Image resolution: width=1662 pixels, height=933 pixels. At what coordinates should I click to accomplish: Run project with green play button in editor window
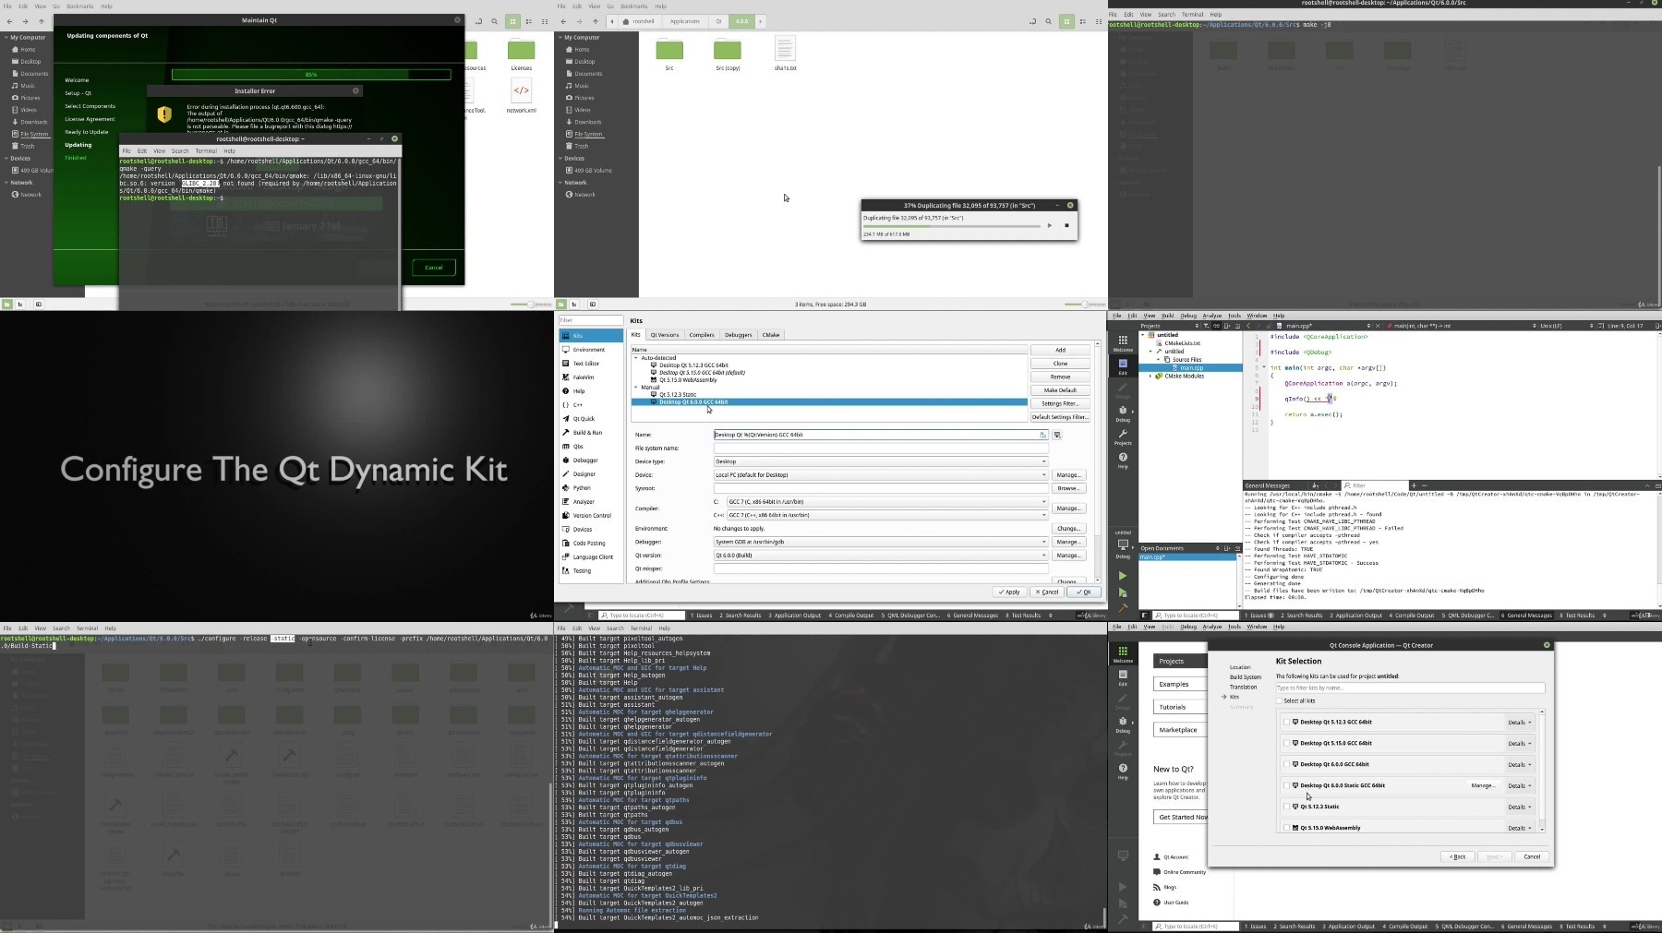1123,576
